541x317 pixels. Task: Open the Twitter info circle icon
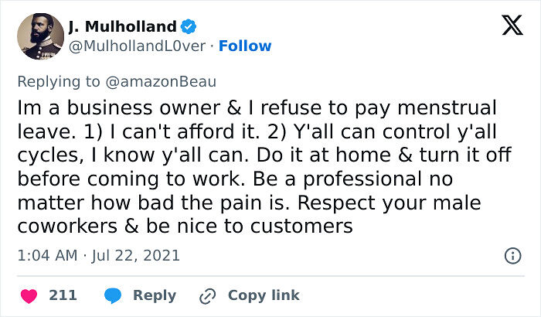[512, 255]
